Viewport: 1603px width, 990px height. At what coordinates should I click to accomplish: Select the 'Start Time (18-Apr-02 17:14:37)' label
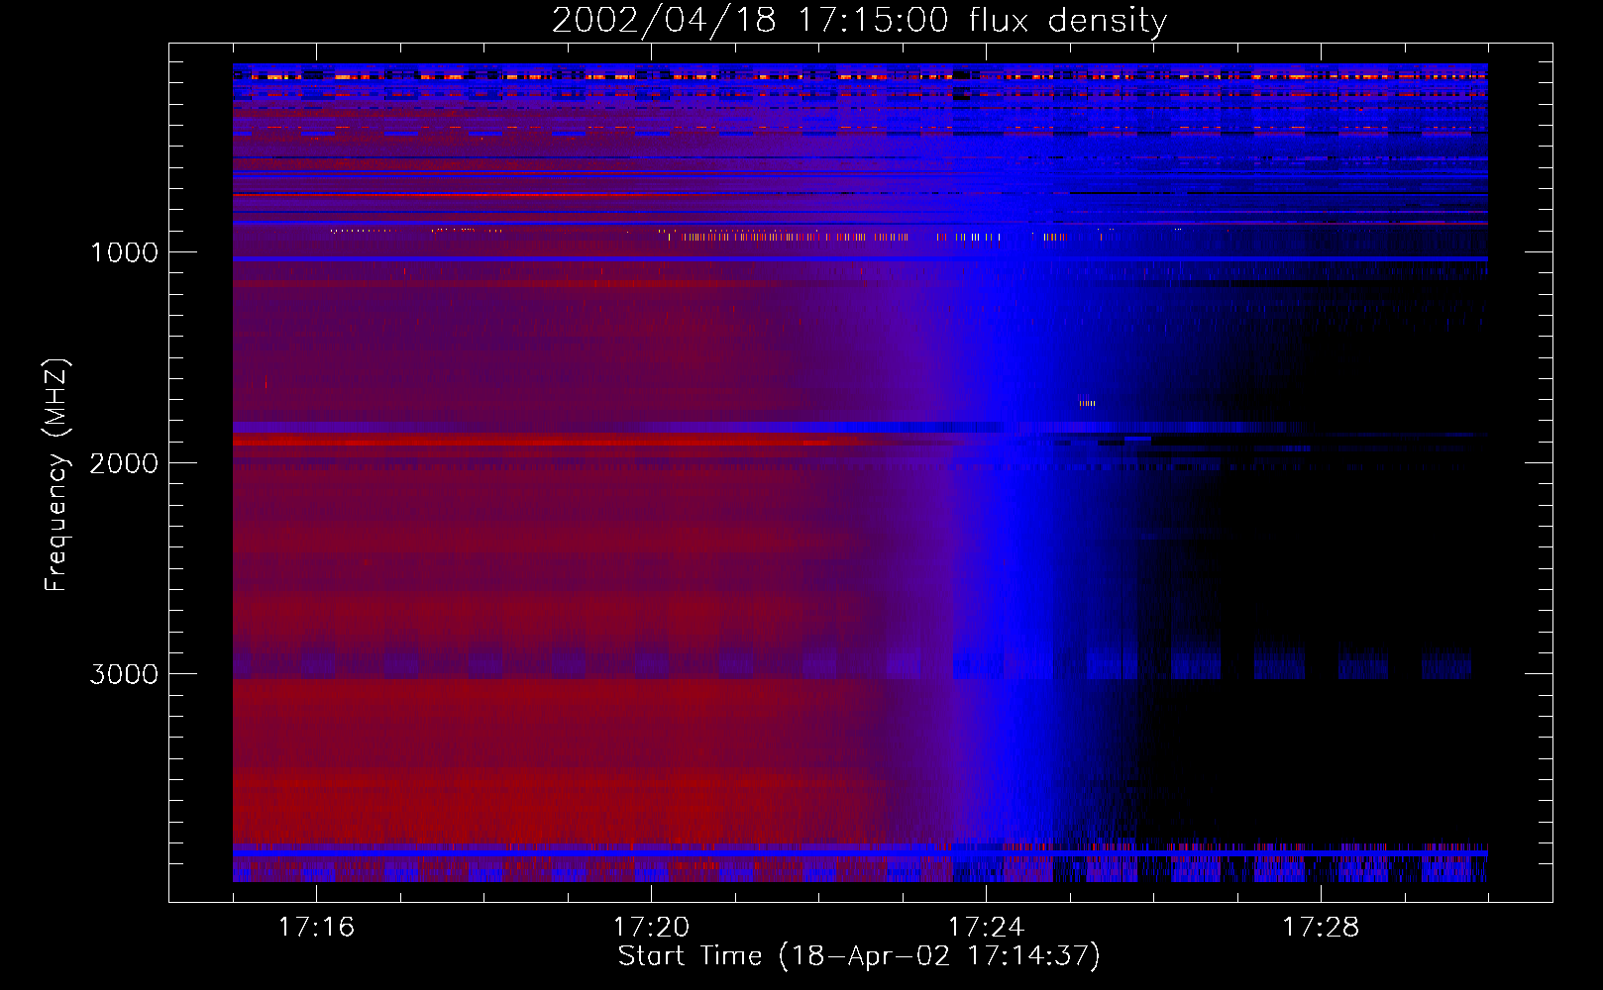(859, 956)
